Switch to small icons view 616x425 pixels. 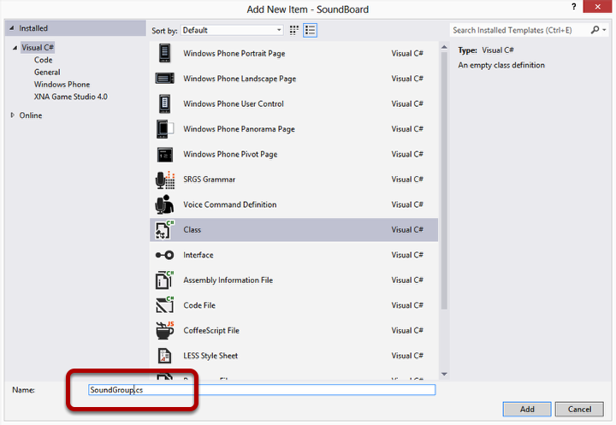(293, 30)
